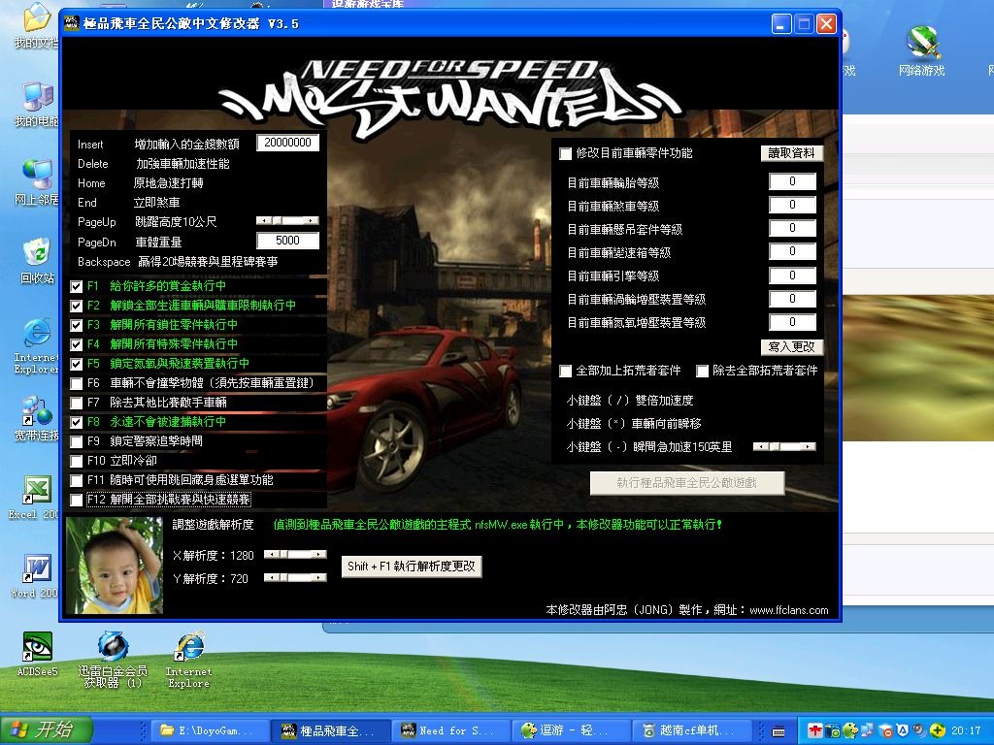The image size is (994, 745).
Task: Uncheck F5 鎖定氮氧與飛速裝置 checkbox
Action: [76, 365]
